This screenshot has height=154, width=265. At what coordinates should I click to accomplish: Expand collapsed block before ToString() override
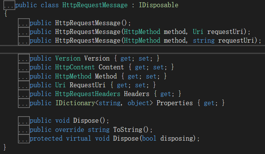click(24, 130)
